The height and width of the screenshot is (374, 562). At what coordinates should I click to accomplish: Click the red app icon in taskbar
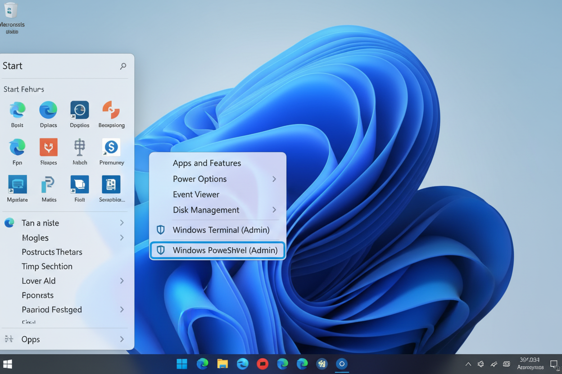[x=263, y=364]
